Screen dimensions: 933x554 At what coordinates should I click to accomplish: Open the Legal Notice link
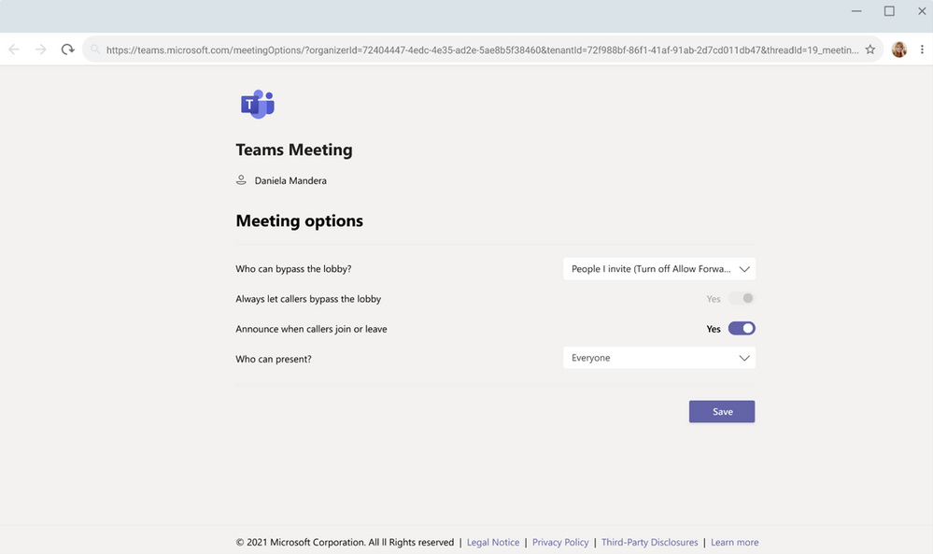pos(493,542)
